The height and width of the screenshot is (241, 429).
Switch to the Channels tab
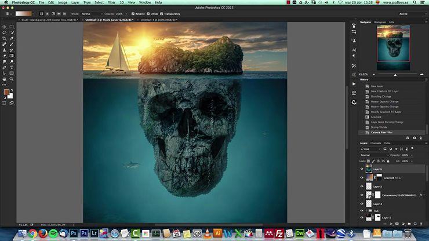point(376,143)
